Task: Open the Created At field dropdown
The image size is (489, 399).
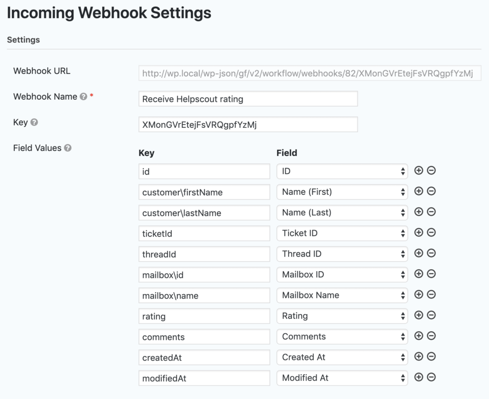Action: point(342,357)
